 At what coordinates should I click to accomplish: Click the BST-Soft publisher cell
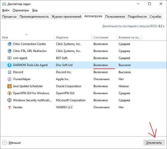click(x=62, y=58)
